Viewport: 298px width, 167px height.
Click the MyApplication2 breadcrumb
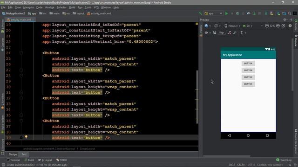(x=14, y=13)
